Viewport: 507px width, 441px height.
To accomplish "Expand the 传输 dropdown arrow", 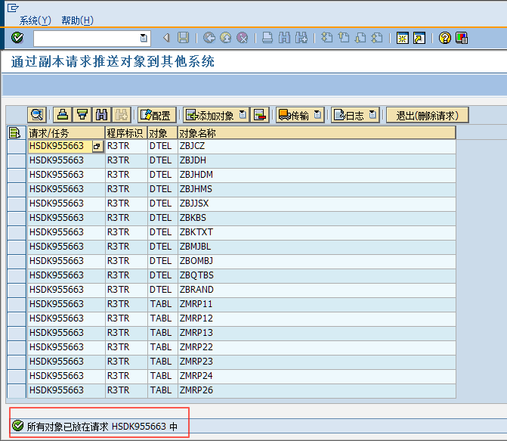I will [x=318, y=115].
